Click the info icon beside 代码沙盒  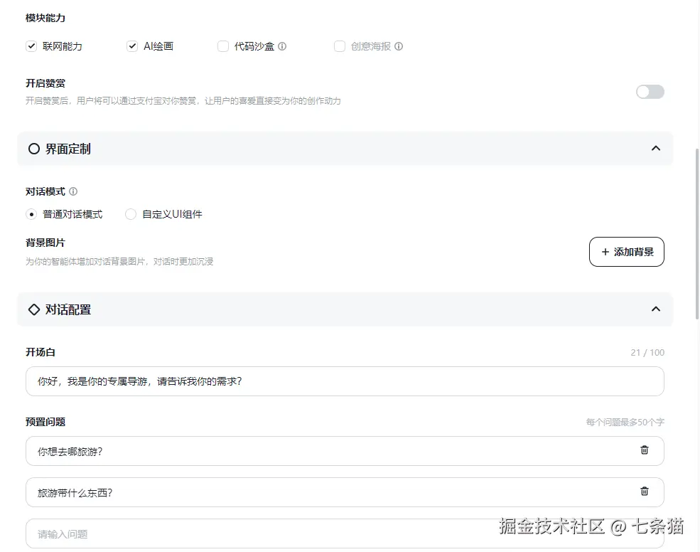click(x=282, y=46)
